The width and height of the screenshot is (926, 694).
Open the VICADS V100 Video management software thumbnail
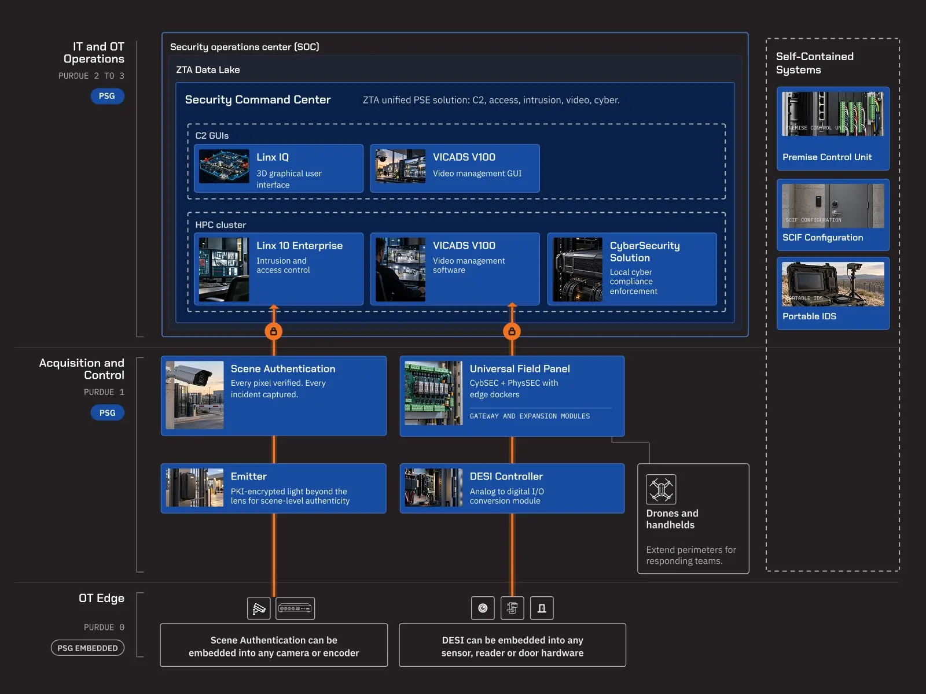400,270
